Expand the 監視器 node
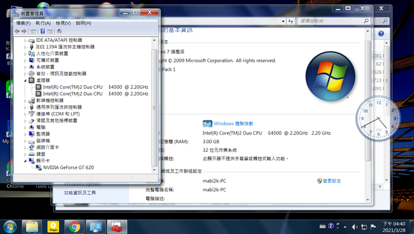This screenshot has height=234, width=414. pos(25,134)
